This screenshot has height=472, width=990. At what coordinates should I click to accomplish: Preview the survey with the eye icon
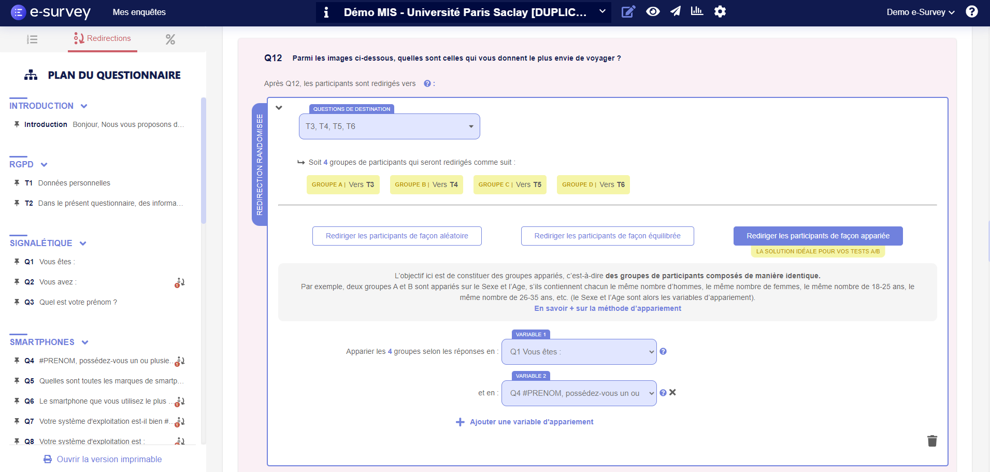(653, 11)
